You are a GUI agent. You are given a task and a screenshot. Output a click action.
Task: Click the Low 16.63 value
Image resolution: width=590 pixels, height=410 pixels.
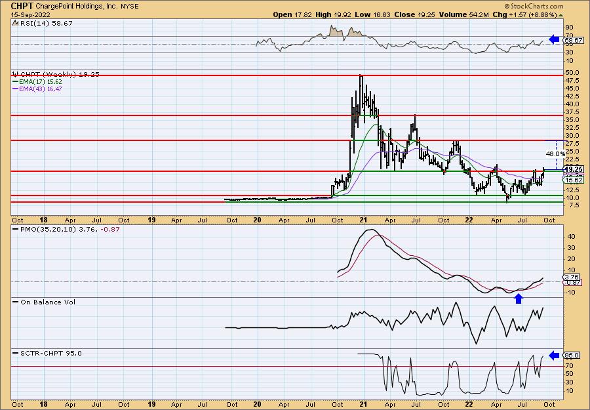coord(372,14)
